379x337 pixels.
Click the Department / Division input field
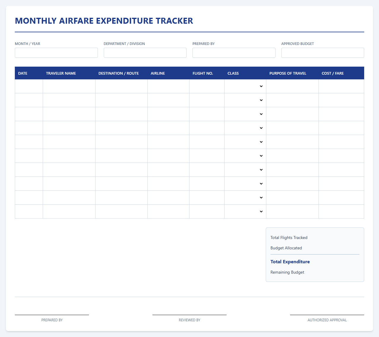pos(145,53)
